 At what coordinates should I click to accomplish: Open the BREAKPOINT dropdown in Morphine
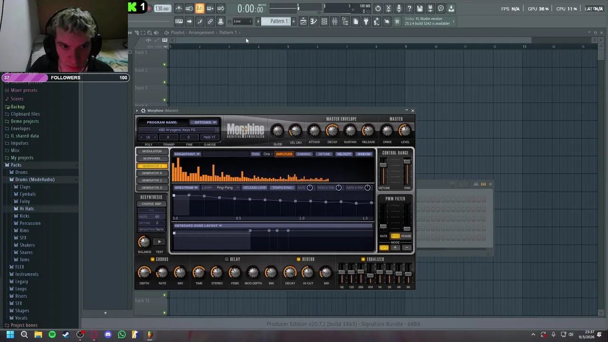pyautogui.click(x=187, y=154)
